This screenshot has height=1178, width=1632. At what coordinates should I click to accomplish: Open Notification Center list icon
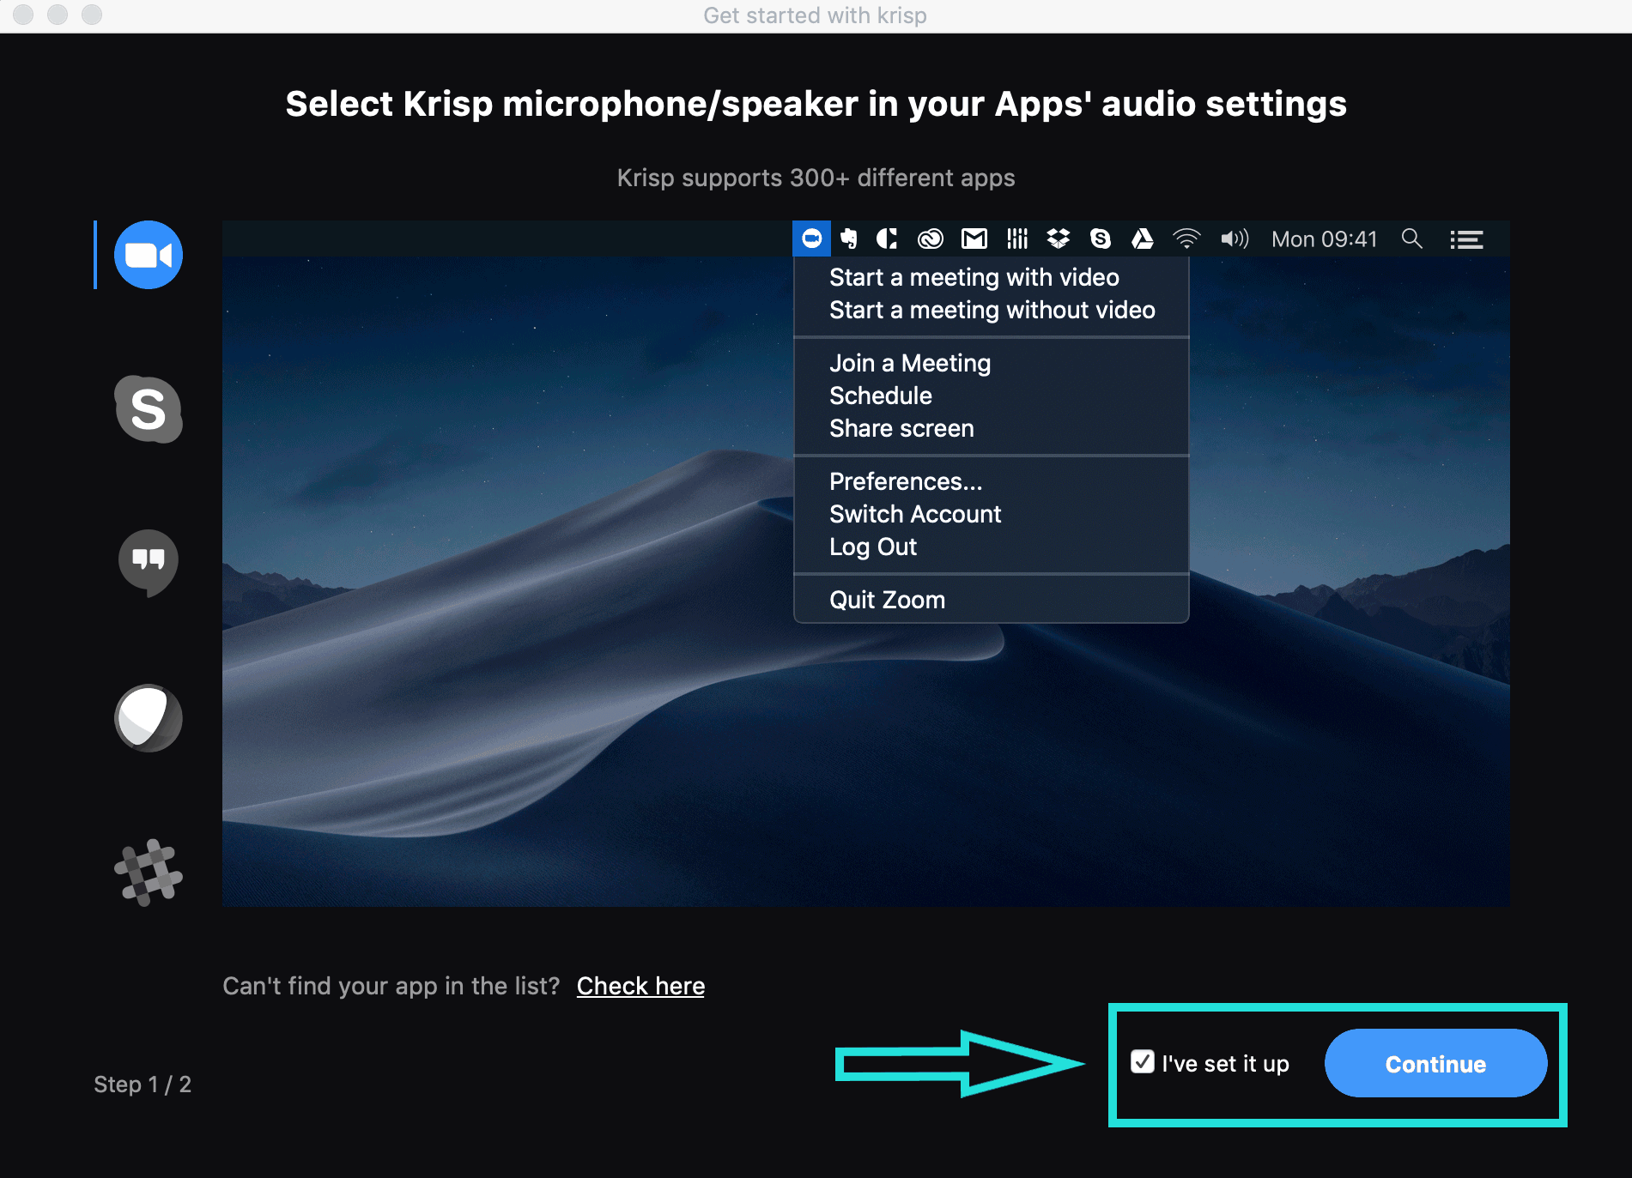tap(1466, 239)
